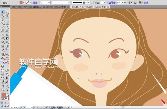167x109 pixels.
Task: Open fill color dropdown in control bar
Action: (x=24, y=2)
